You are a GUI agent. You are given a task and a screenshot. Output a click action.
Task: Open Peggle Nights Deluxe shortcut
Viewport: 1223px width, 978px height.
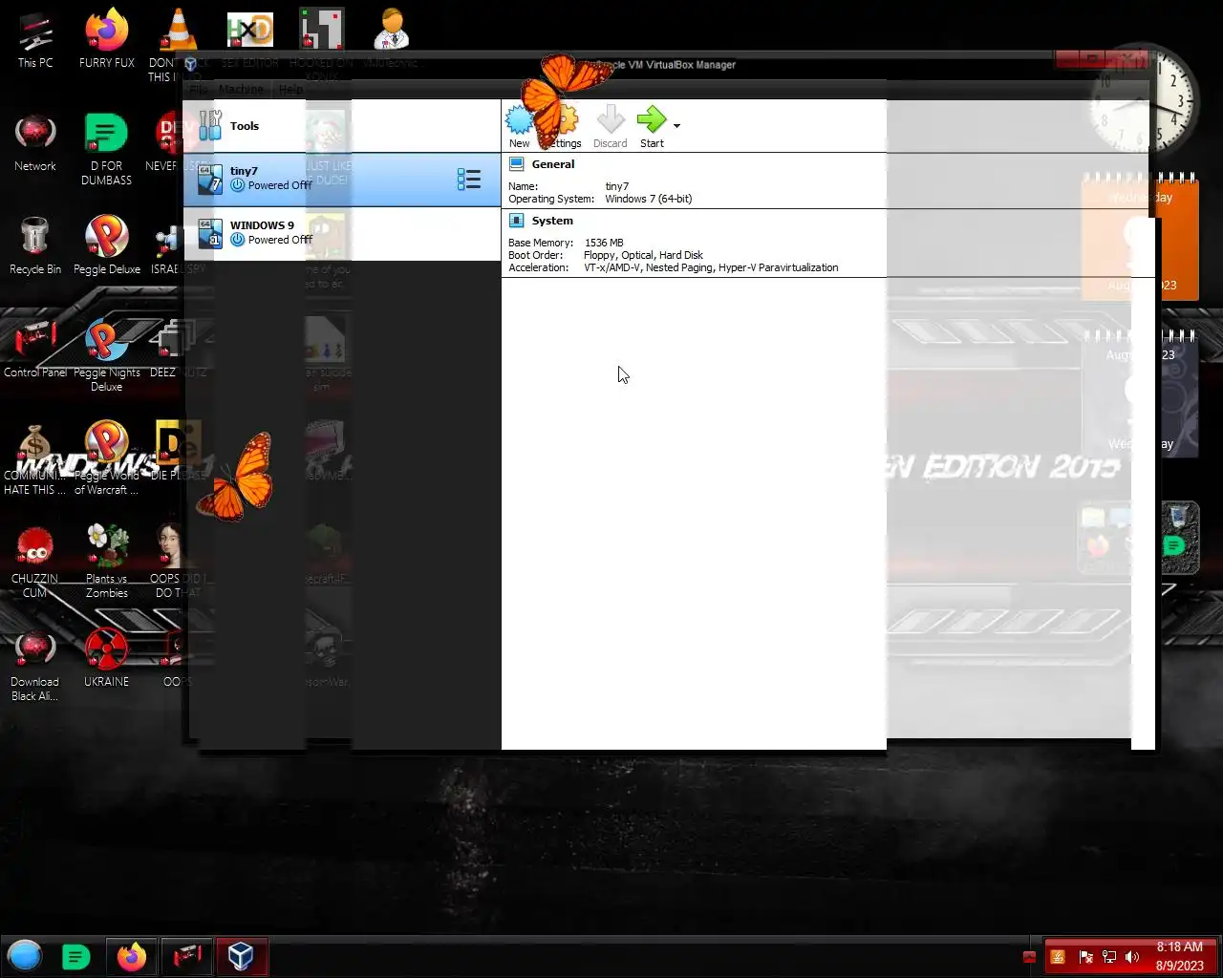(106, 355)
